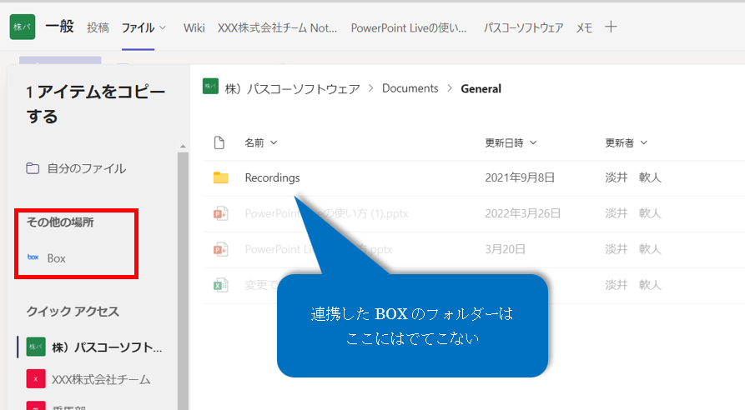Click the Box logo icon
Viewport: 745px width, 410px height.
[x=33, y=257]
